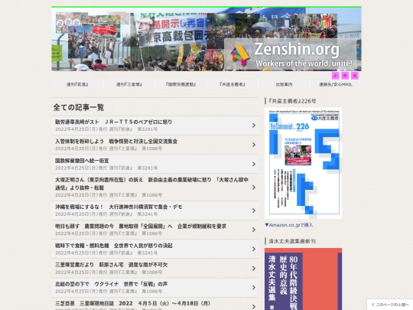The width and height of the screenshot is (413, 310).
Task: Click chevron on 大坂正明さん row
Action: pyautogui.click(x=254, y=188)
